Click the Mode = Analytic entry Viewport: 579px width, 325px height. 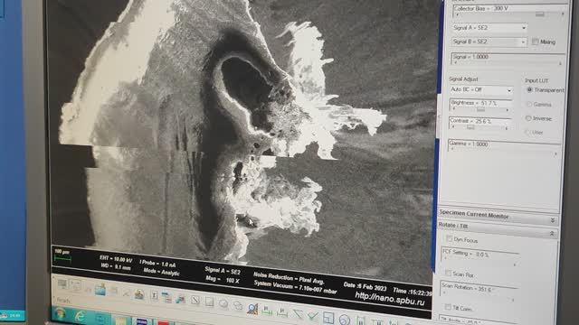(x=161, y=272)
